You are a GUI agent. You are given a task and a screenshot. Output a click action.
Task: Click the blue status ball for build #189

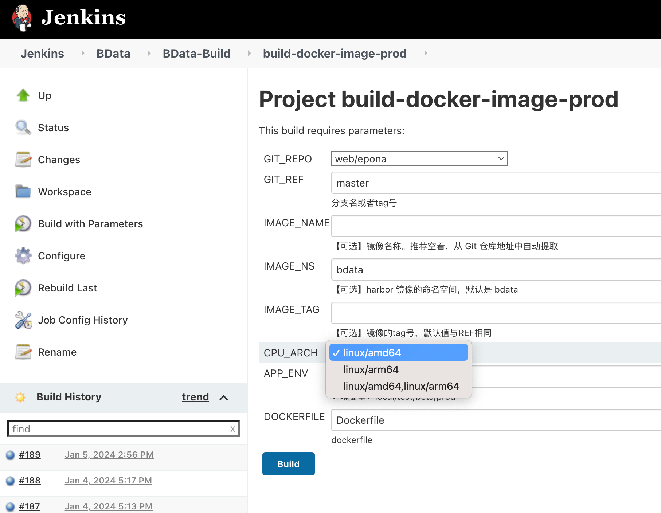(11, 455)
